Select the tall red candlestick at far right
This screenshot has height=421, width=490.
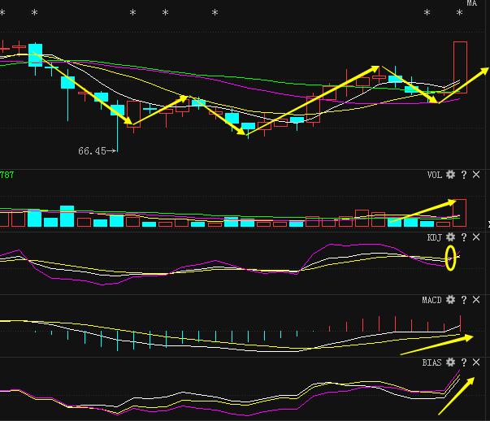460,67
